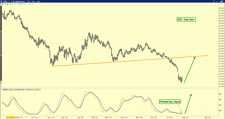Open the GDX symbol dropdown
The width and height of the screenshot is (225, 119).
tap(5, 1)
